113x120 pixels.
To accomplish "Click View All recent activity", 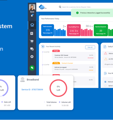I will coord(90,47).
